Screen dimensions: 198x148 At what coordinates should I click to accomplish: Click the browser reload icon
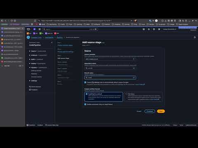[x=12, y=21]
